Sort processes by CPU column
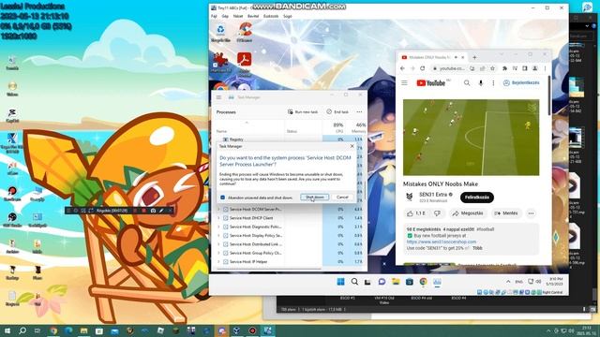Screen dimensions: 600x337 [x=338, y=127]
